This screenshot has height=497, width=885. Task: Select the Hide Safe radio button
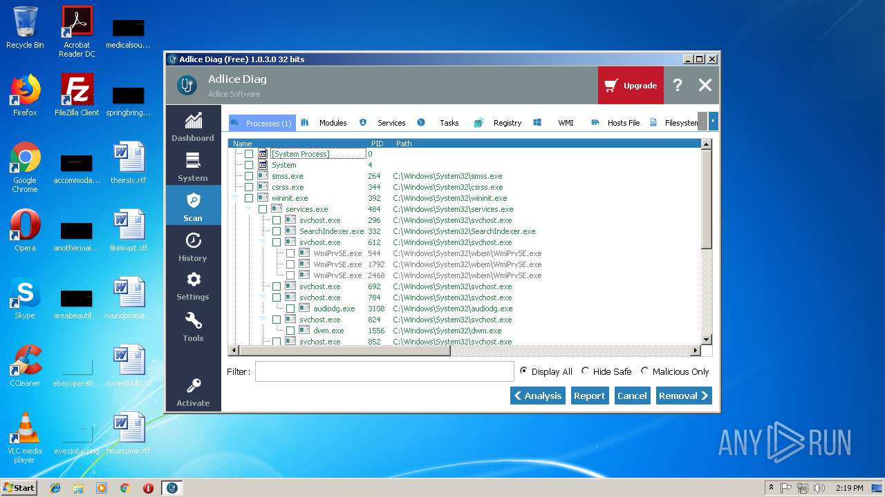[x=585, y=371]
